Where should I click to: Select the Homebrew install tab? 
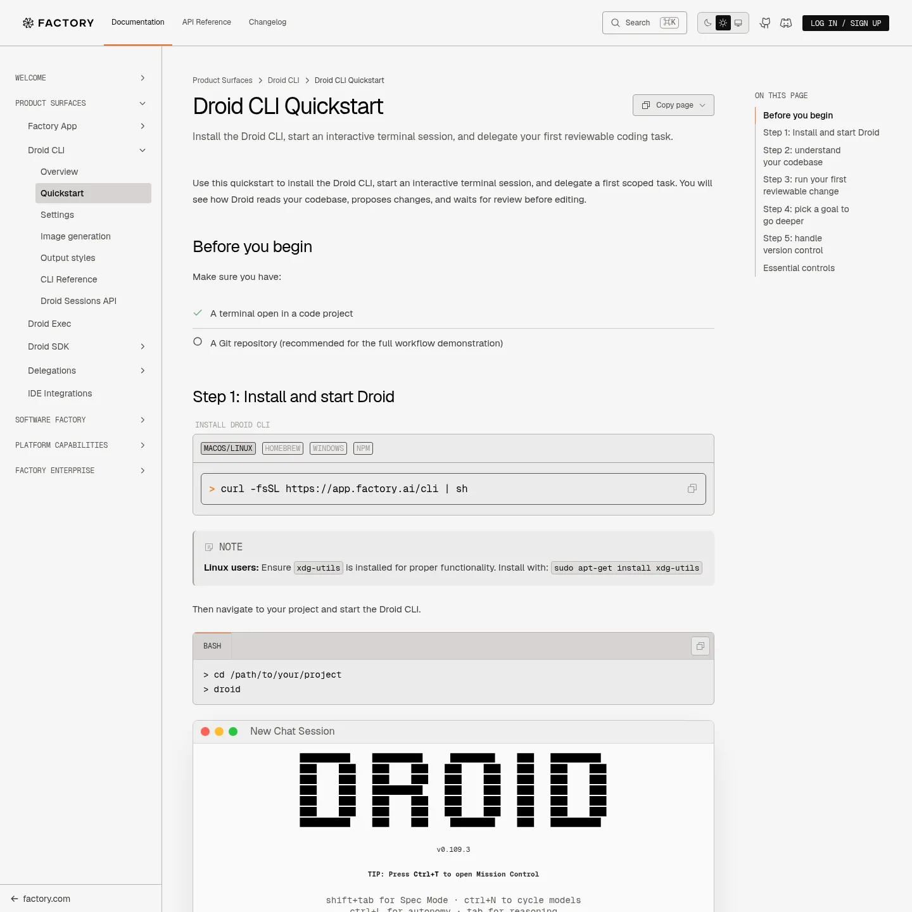click(282, 448)
